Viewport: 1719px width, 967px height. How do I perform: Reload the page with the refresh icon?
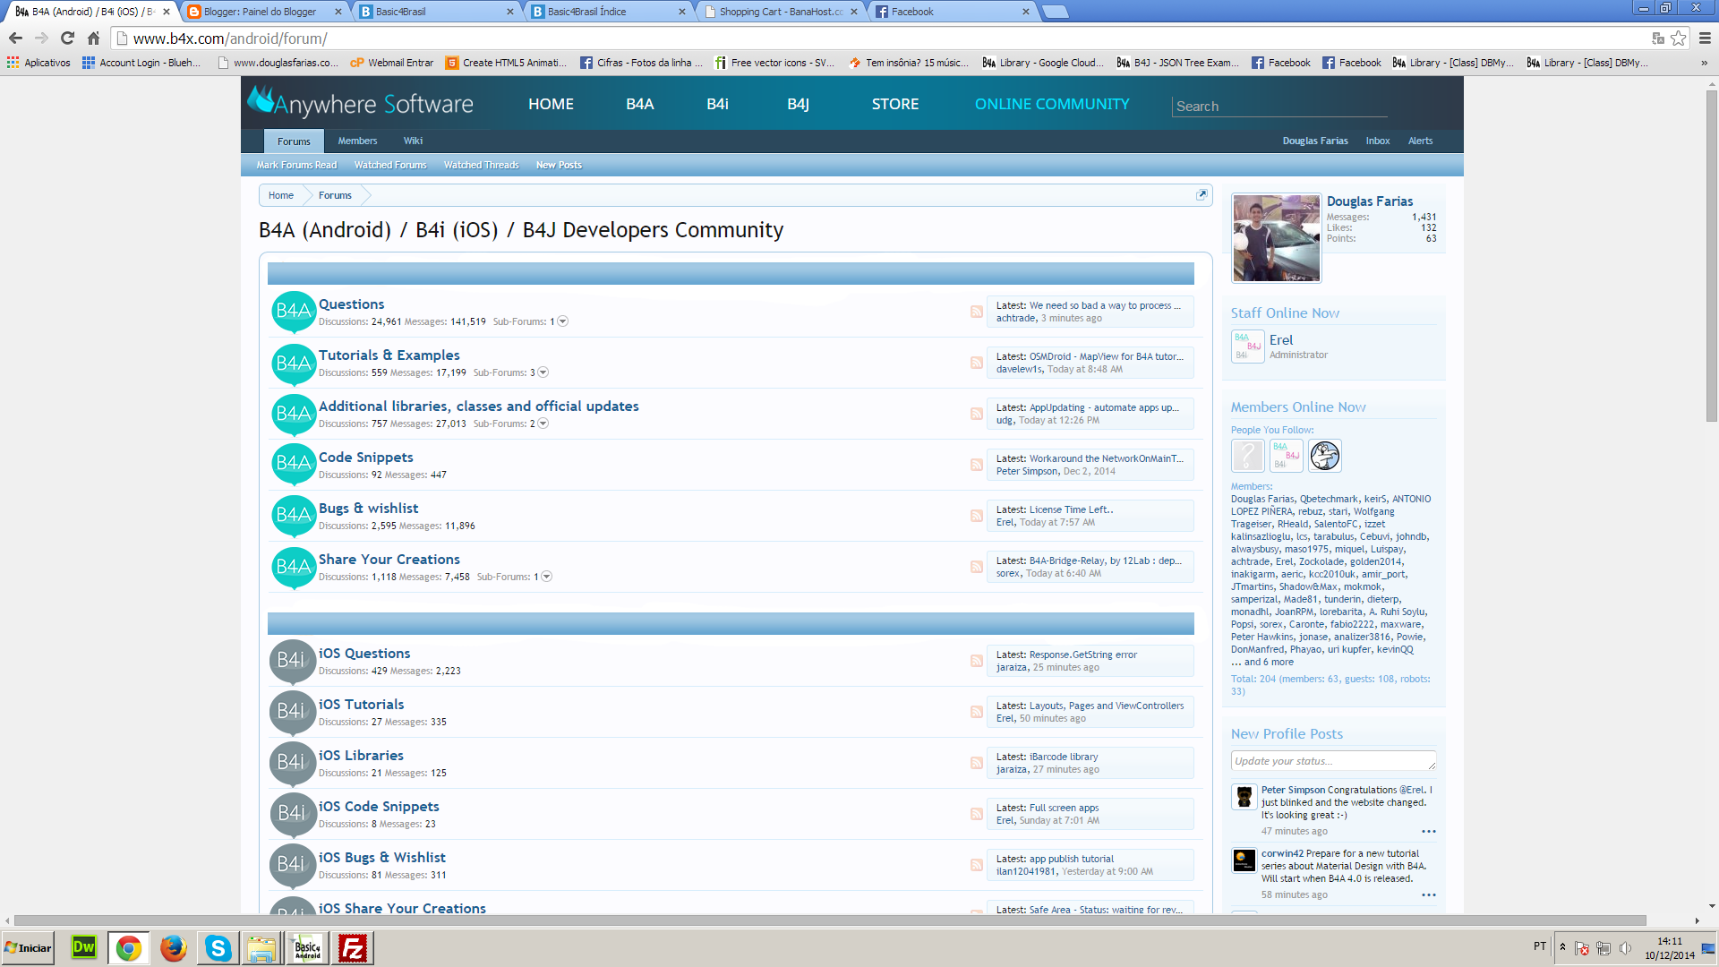coord(67,39)
